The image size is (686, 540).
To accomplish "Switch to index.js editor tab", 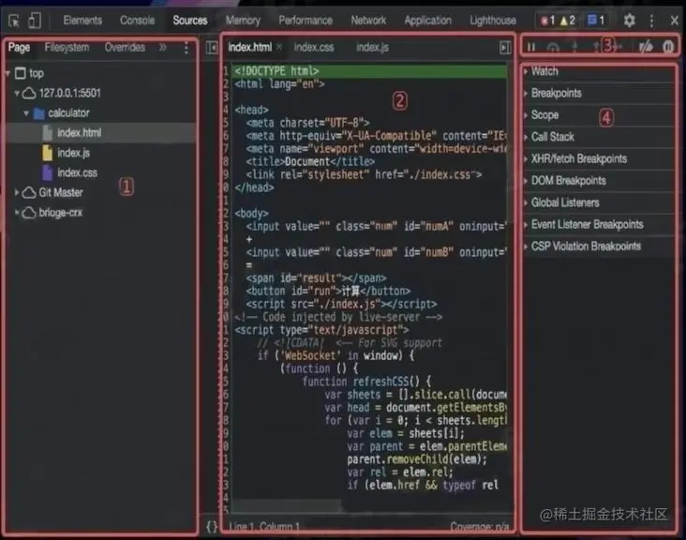I will coord(372,47).
